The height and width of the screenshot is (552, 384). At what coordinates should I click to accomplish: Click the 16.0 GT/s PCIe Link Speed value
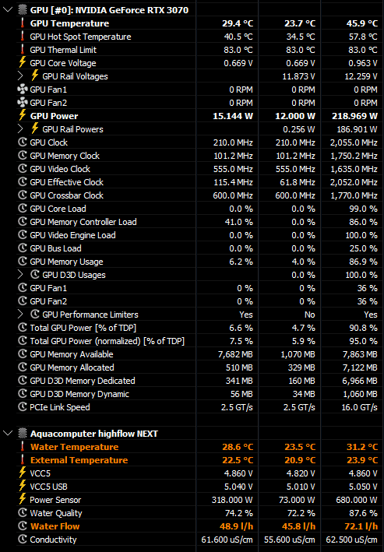pyautogui.click(x=359, y=407)
